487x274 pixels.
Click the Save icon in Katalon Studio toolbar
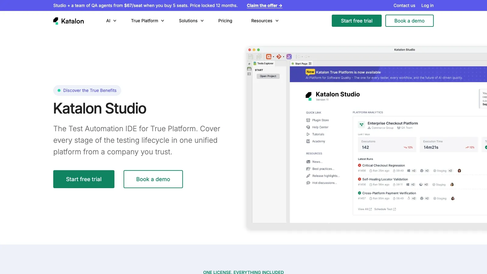[251, 57]
